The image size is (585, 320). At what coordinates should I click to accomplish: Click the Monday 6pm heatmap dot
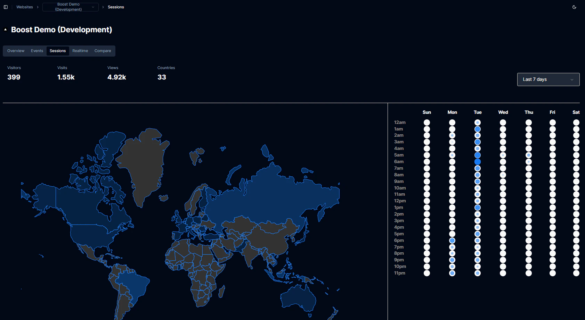coord(452,241)
